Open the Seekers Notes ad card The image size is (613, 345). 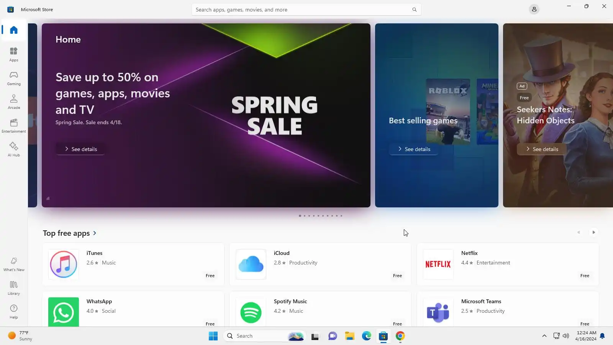point(558,115)
